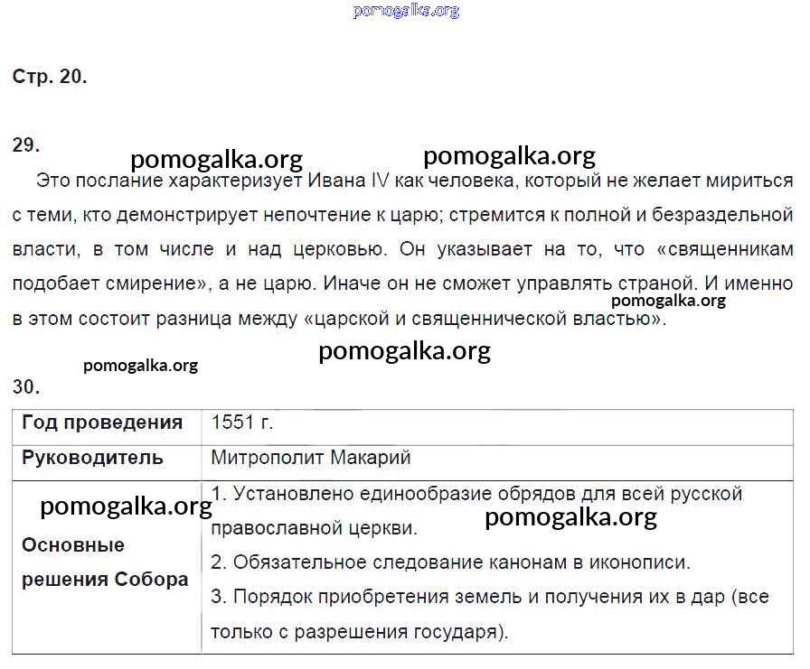Screen dimensions: 810x669
Task: Click the "1551 г." table cell
Action: 242,423
